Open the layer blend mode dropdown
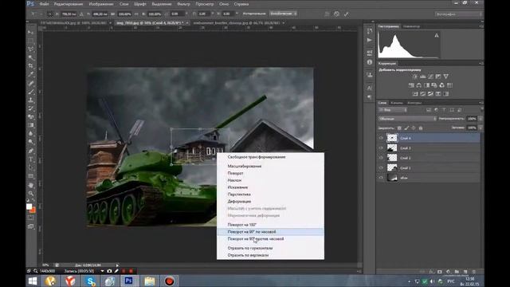510x287 pixels. coord(407,119)
